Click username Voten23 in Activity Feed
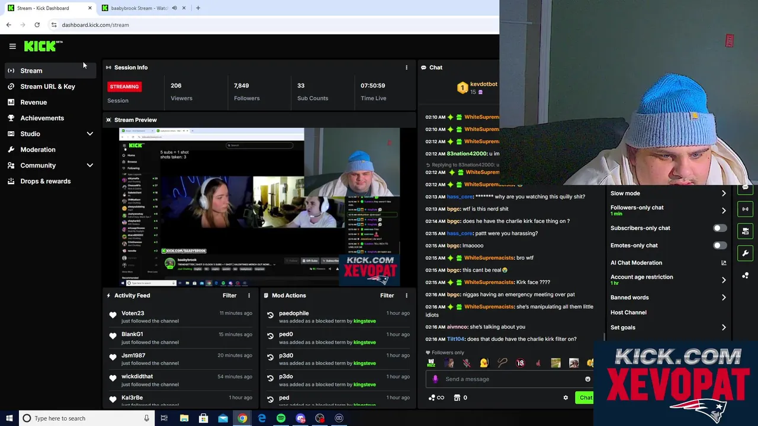The width and height of the screenshot is (758, 426). (x=133, y=313)
